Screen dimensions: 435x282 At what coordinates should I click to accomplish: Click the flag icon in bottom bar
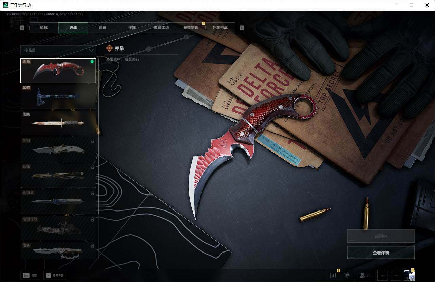pyautogui.click(x=347, y=275)
